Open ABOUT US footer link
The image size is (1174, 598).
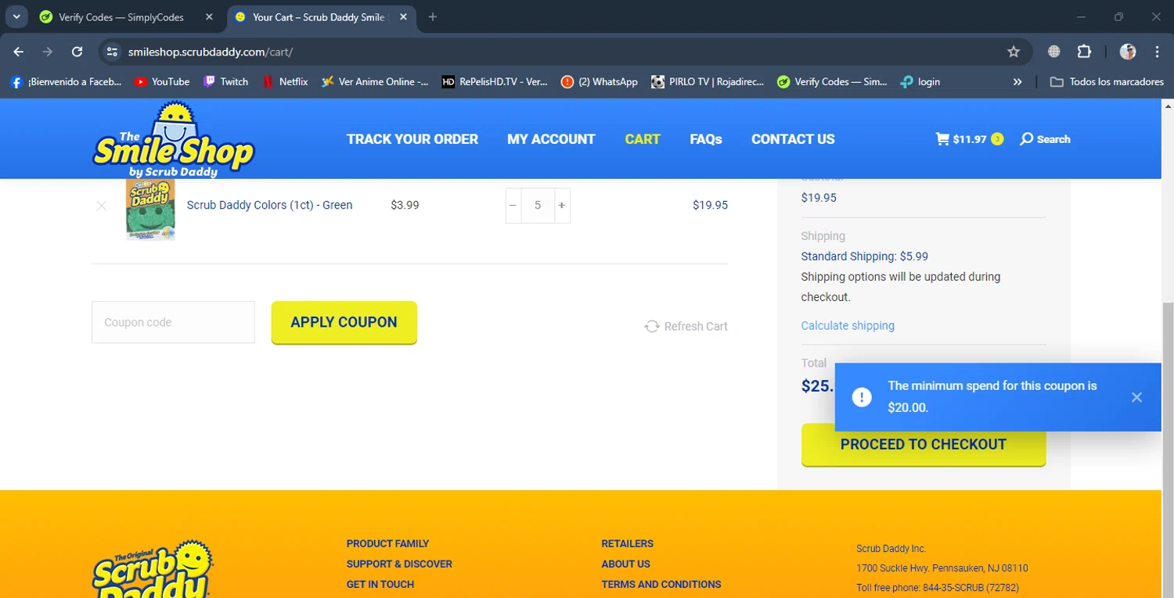click(625, 564)
